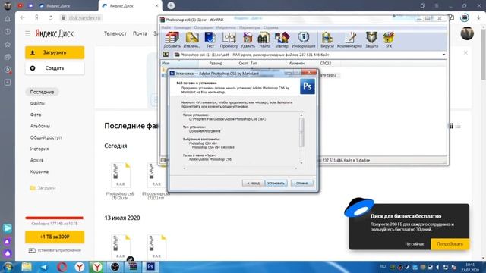Click +1 ТБ за 300₽ upgrade button

point(55,237)
